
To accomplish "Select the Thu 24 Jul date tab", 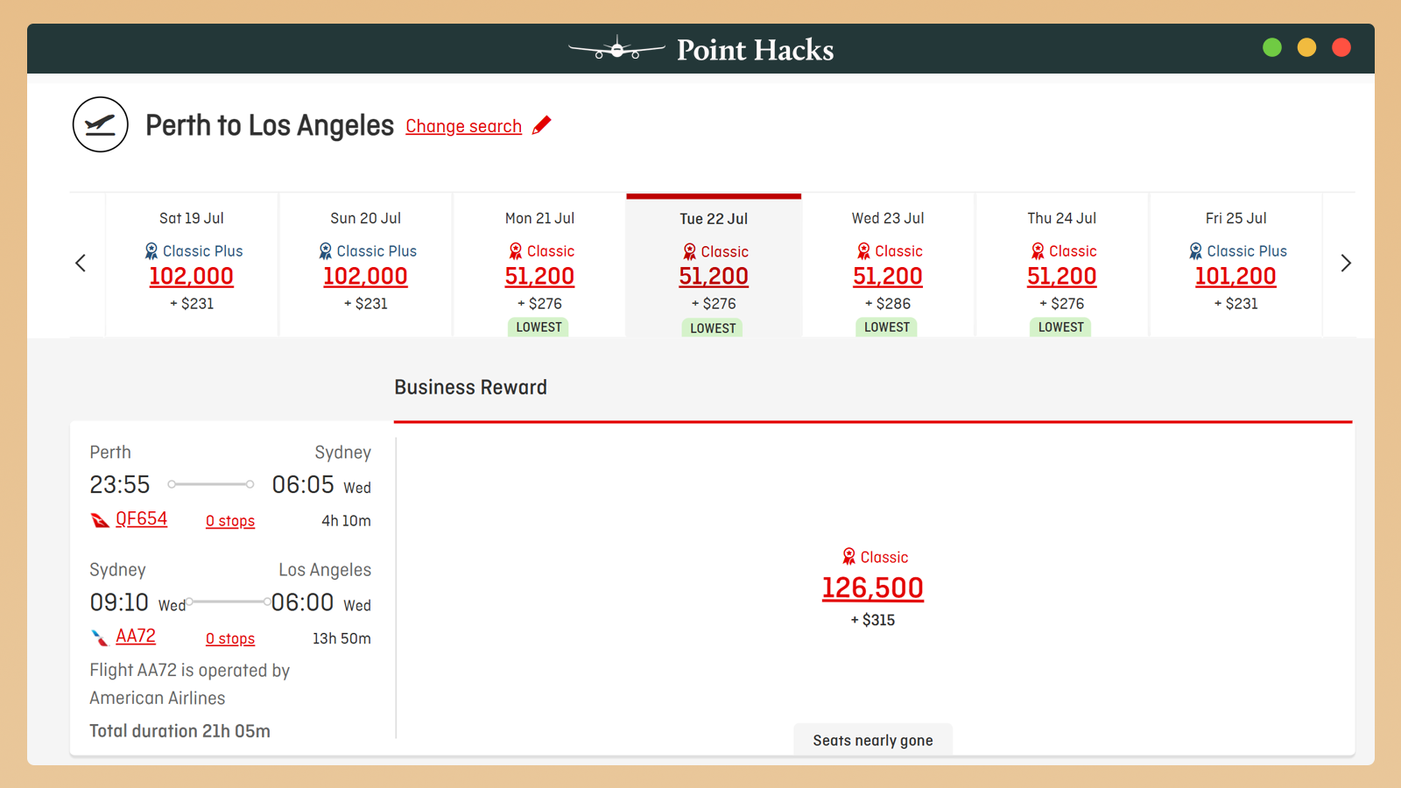I will 1062,264.
